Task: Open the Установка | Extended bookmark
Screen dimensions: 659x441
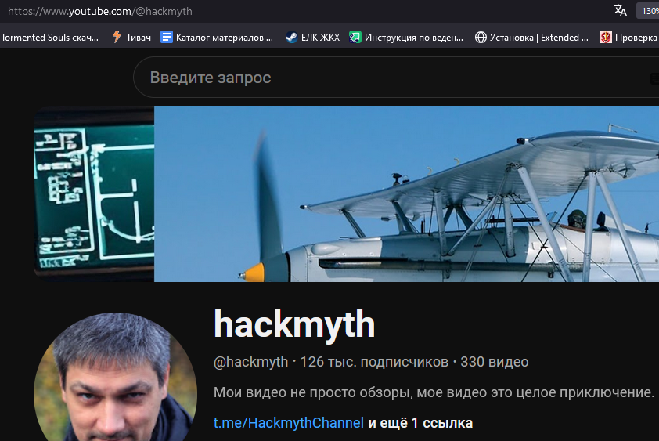Action: tap(531, 38)
